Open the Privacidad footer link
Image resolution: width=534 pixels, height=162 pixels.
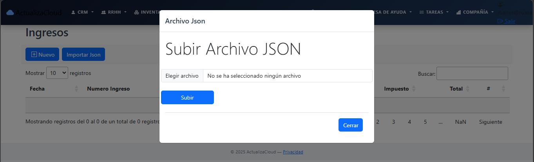coord(293,152)
